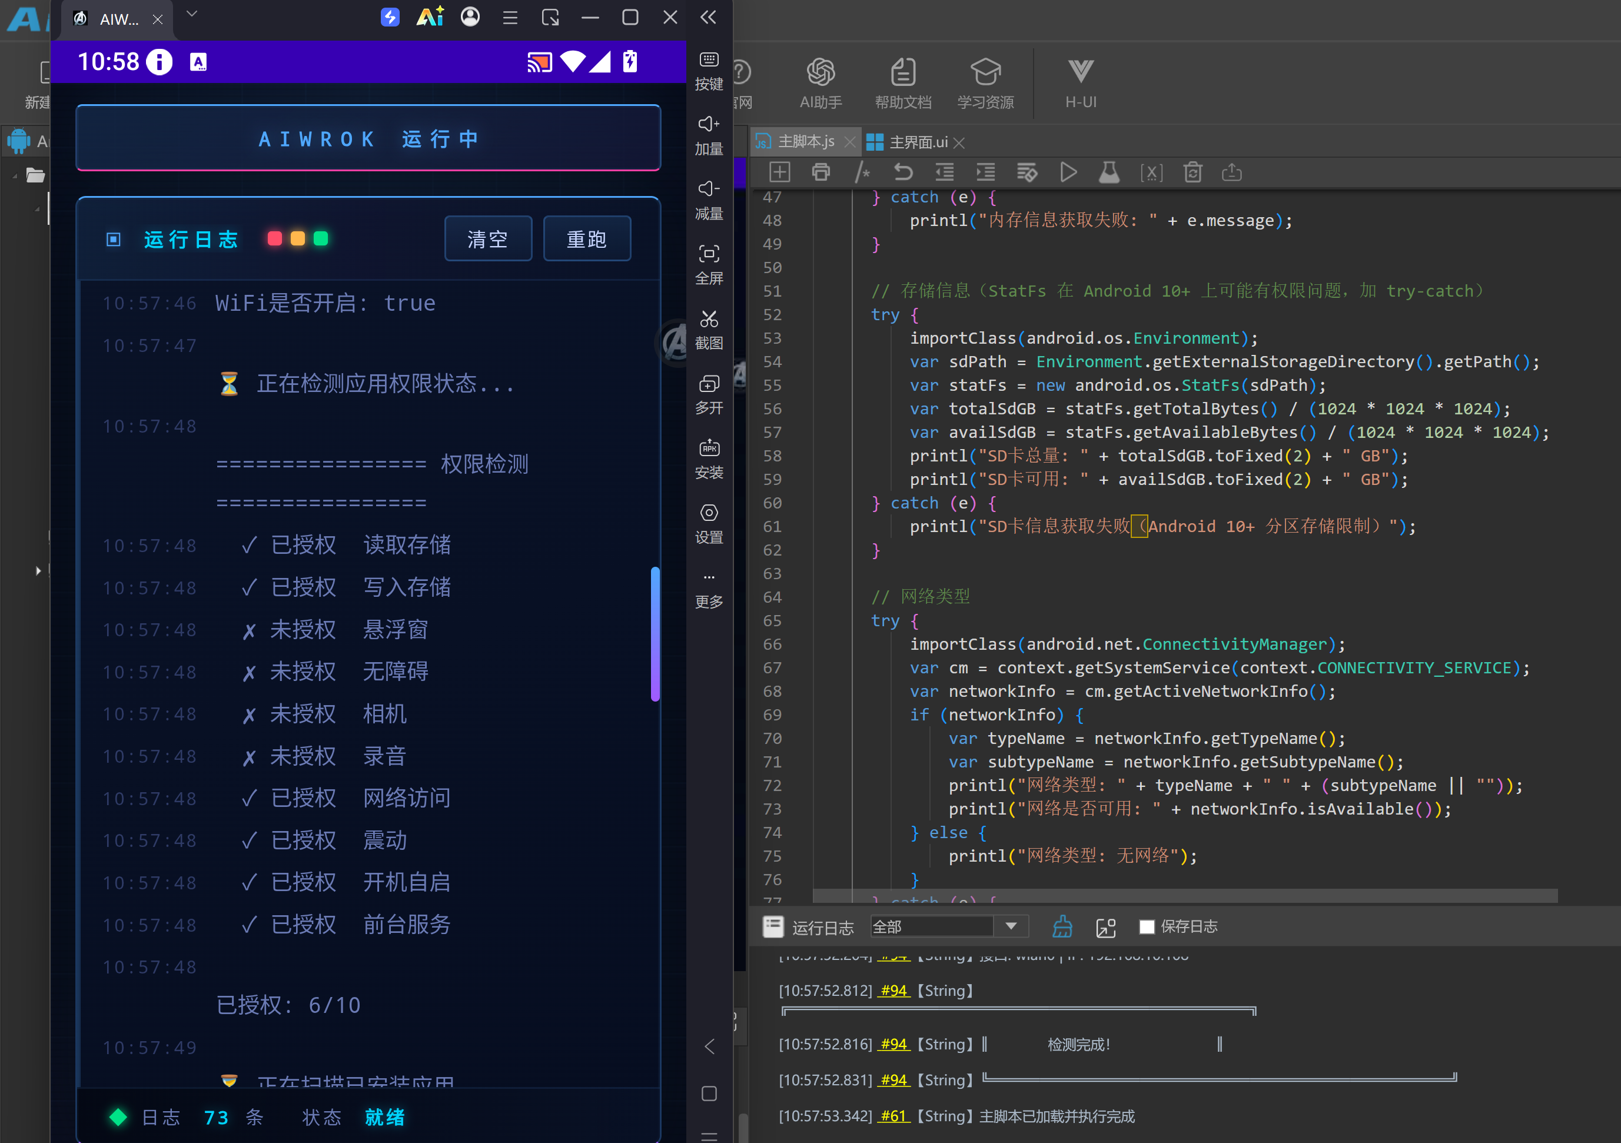Open 帮助文档 help documents
The image size is (1621, 1143).
pyautogui.click(x=903, y=84)
